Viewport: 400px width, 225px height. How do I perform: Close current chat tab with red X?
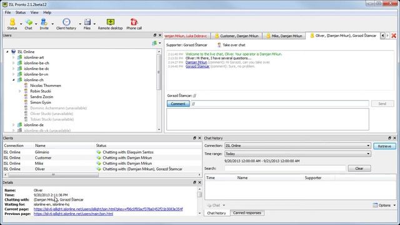(394, 36)
